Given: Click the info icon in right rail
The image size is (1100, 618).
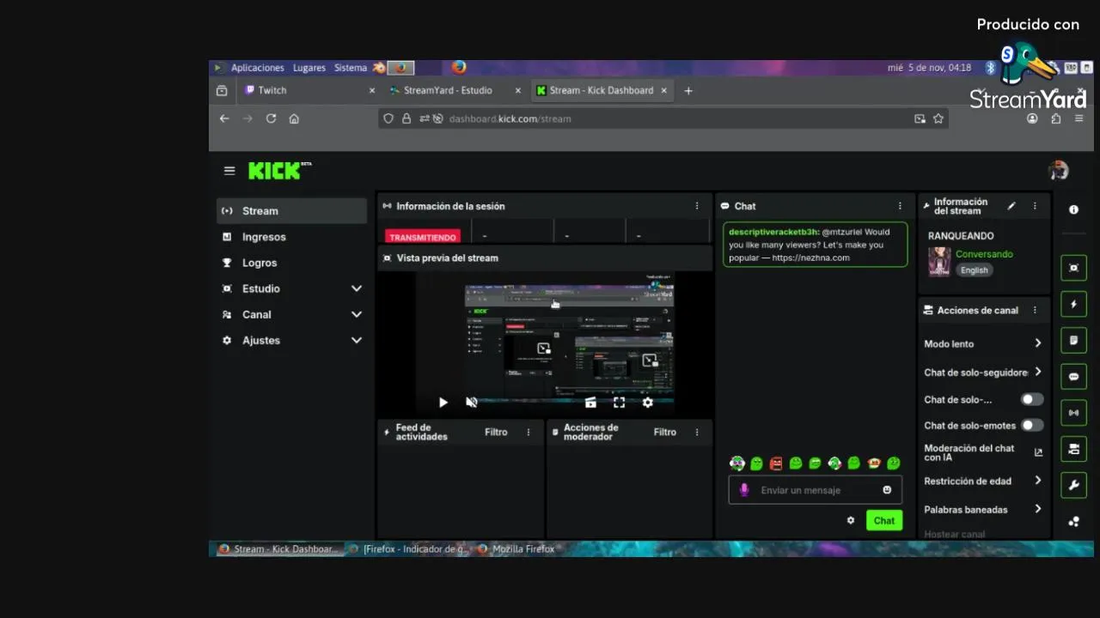Looking at the screenshot, I should click(1073, 209).
